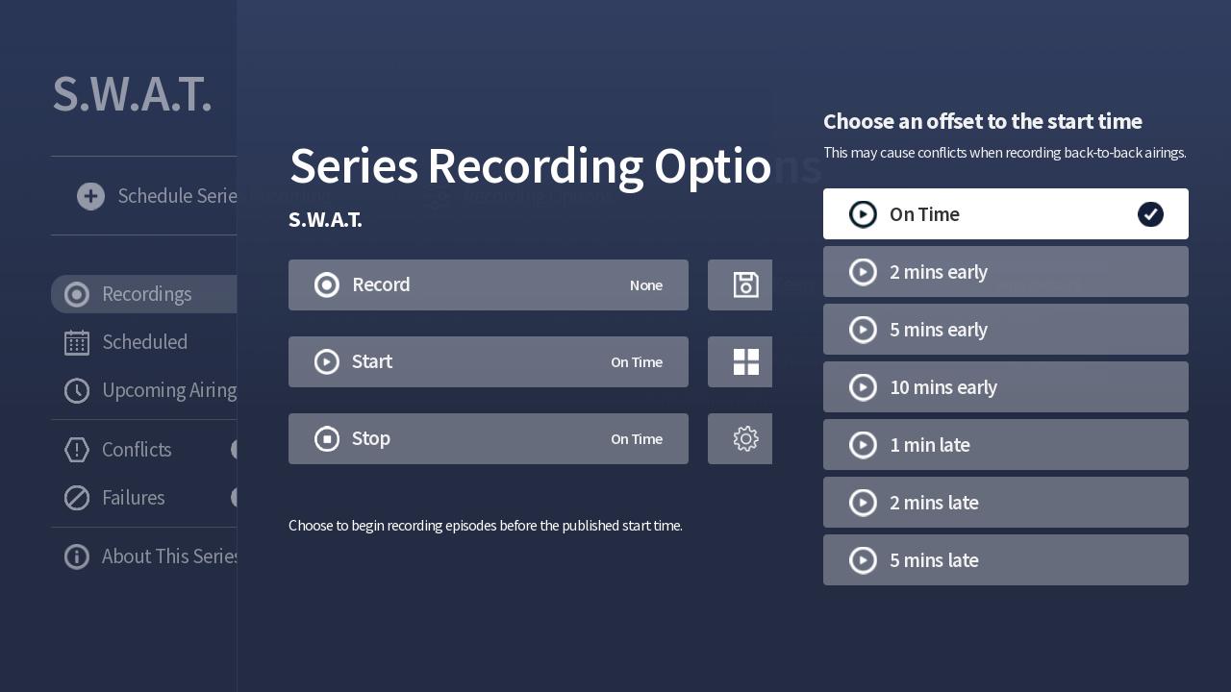Viewport: 1231px width, 692px height.
Task: Click the four-square grid icon tile
Action: click(x=741, y=361)
